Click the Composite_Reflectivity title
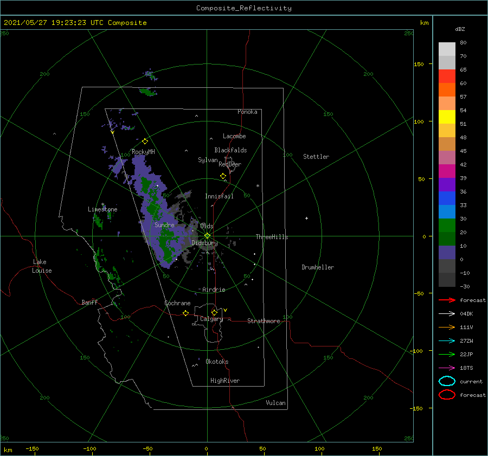The width and height of the screenshot is (488, 456). pyautogui.click(x=244, y=8)
